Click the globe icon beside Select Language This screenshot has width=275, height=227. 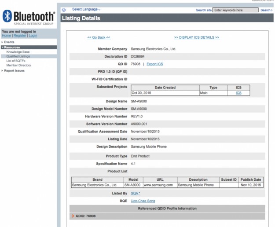point(64,10)
